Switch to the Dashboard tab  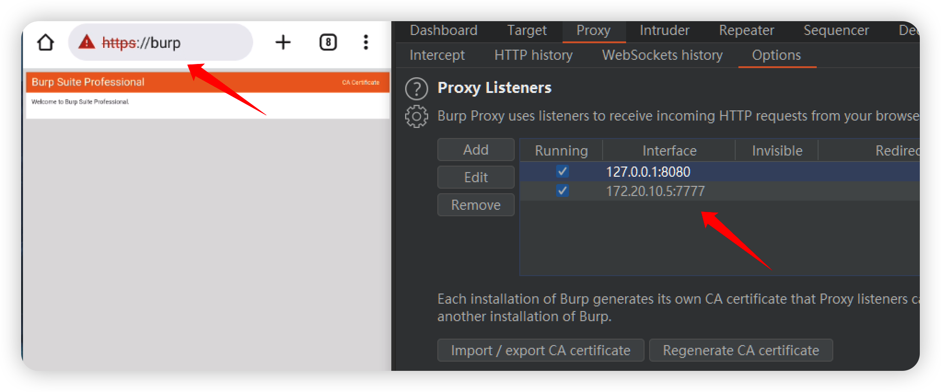pyautogui.click(x=444, y=30)
